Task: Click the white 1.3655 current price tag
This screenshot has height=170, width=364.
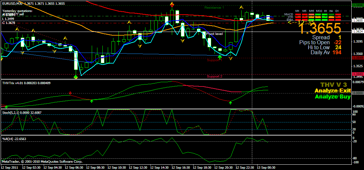Action: point(357,21)
